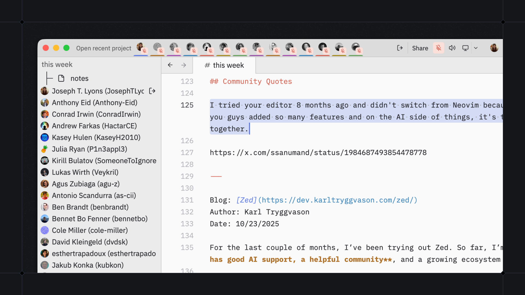Toggle the muted microphone button
525x295 pixels.
coord(438,48)
